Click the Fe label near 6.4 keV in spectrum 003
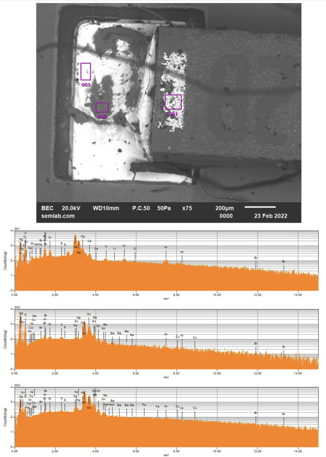This screenshot has height=457, width=326. (144, 404)
